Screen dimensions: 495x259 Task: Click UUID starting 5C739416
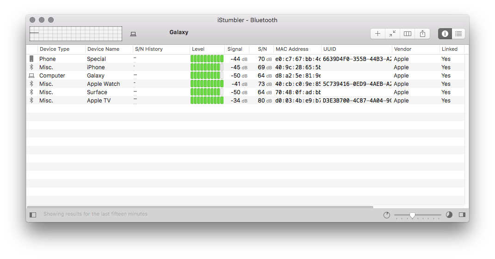point(357,84)
